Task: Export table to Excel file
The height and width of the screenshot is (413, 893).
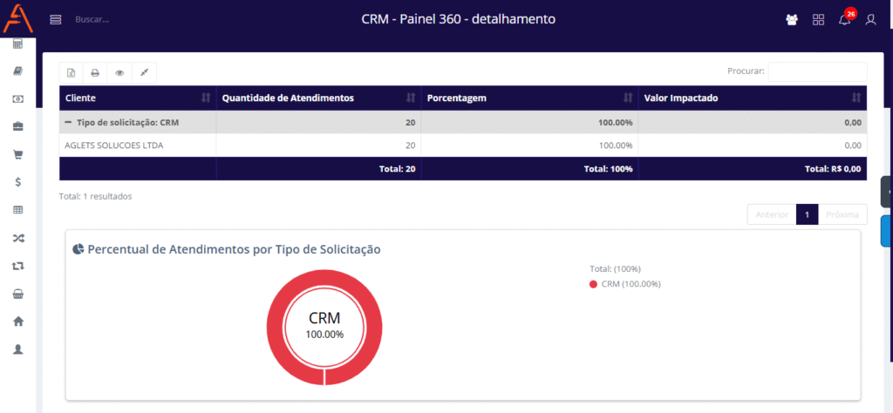Action: click(x=72, y=72)
